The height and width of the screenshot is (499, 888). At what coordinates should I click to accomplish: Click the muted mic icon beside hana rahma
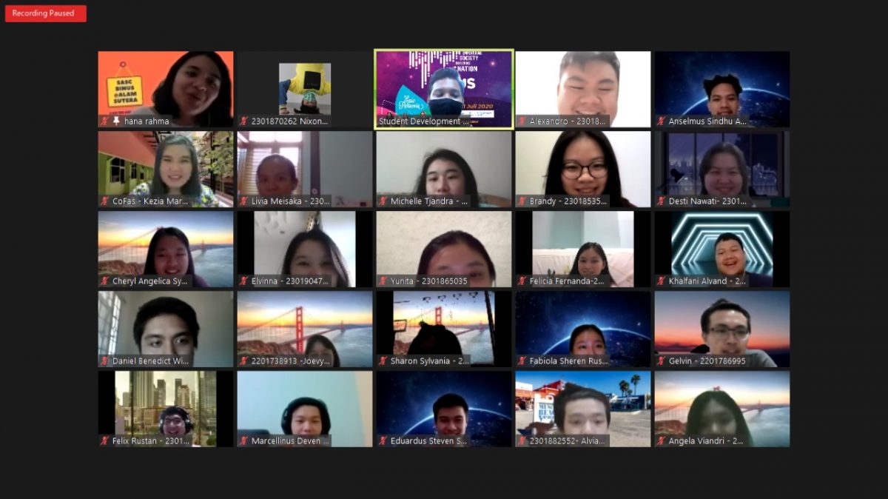tap(105, 121)
